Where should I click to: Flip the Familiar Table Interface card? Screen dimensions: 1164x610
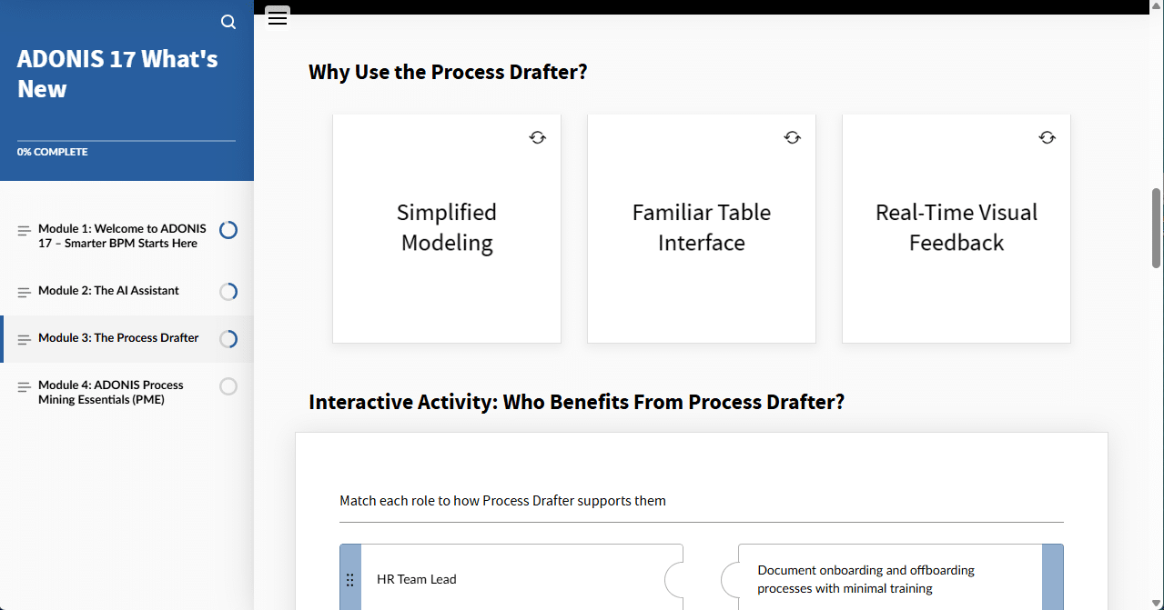point(702,228)
